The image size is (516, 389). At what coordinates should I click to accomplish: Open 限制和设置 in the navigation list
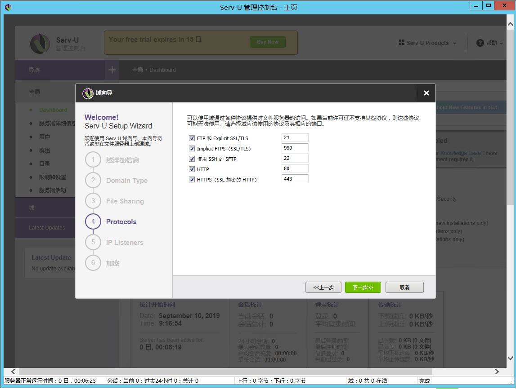point(52,177)
